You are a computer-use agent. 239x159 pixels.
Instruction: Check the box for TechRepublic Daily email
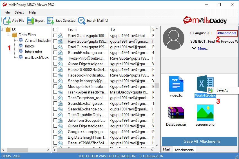(55, 115)
